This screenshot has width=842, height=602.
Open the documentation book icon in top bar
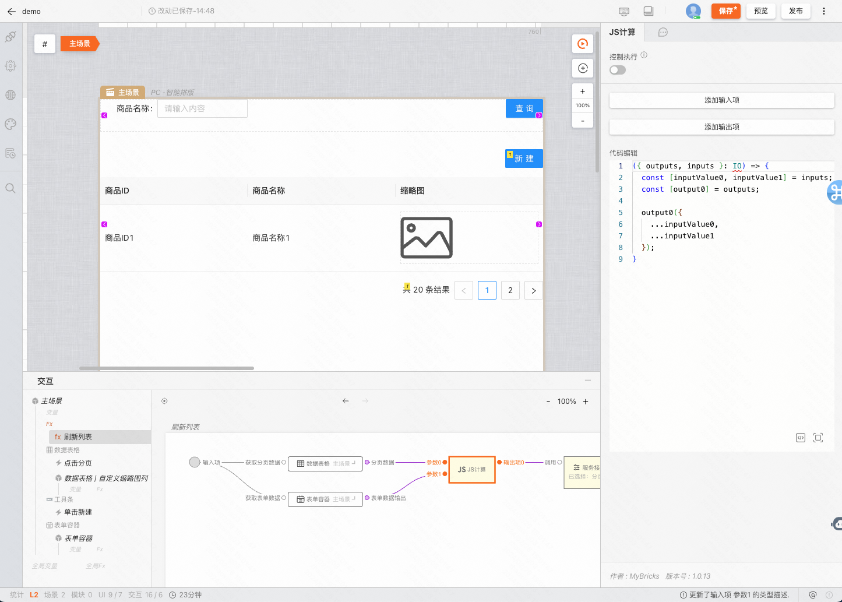pyautogui.click(x=649, y=11)
